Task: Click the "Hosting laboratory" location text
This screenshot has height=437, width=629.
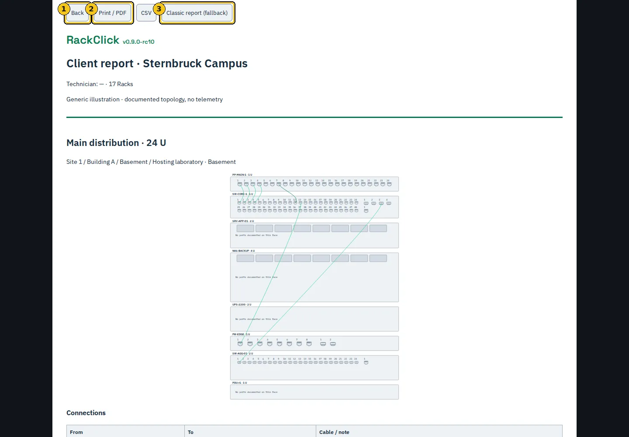Action: 178,162
